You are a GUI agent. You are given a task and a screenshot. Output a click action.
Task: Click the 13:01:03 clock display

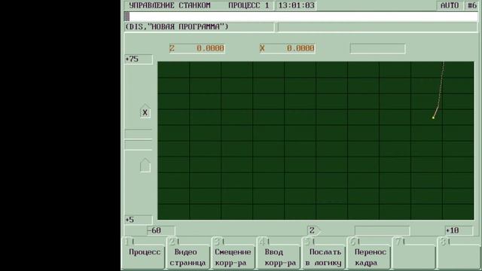point(296,5)
